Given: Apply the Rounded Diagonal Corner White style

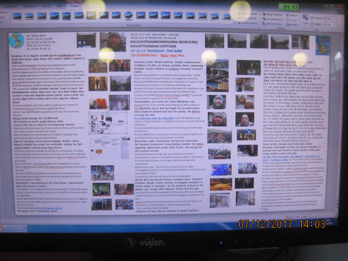Looking at the screenshot, I should point(178,16).
